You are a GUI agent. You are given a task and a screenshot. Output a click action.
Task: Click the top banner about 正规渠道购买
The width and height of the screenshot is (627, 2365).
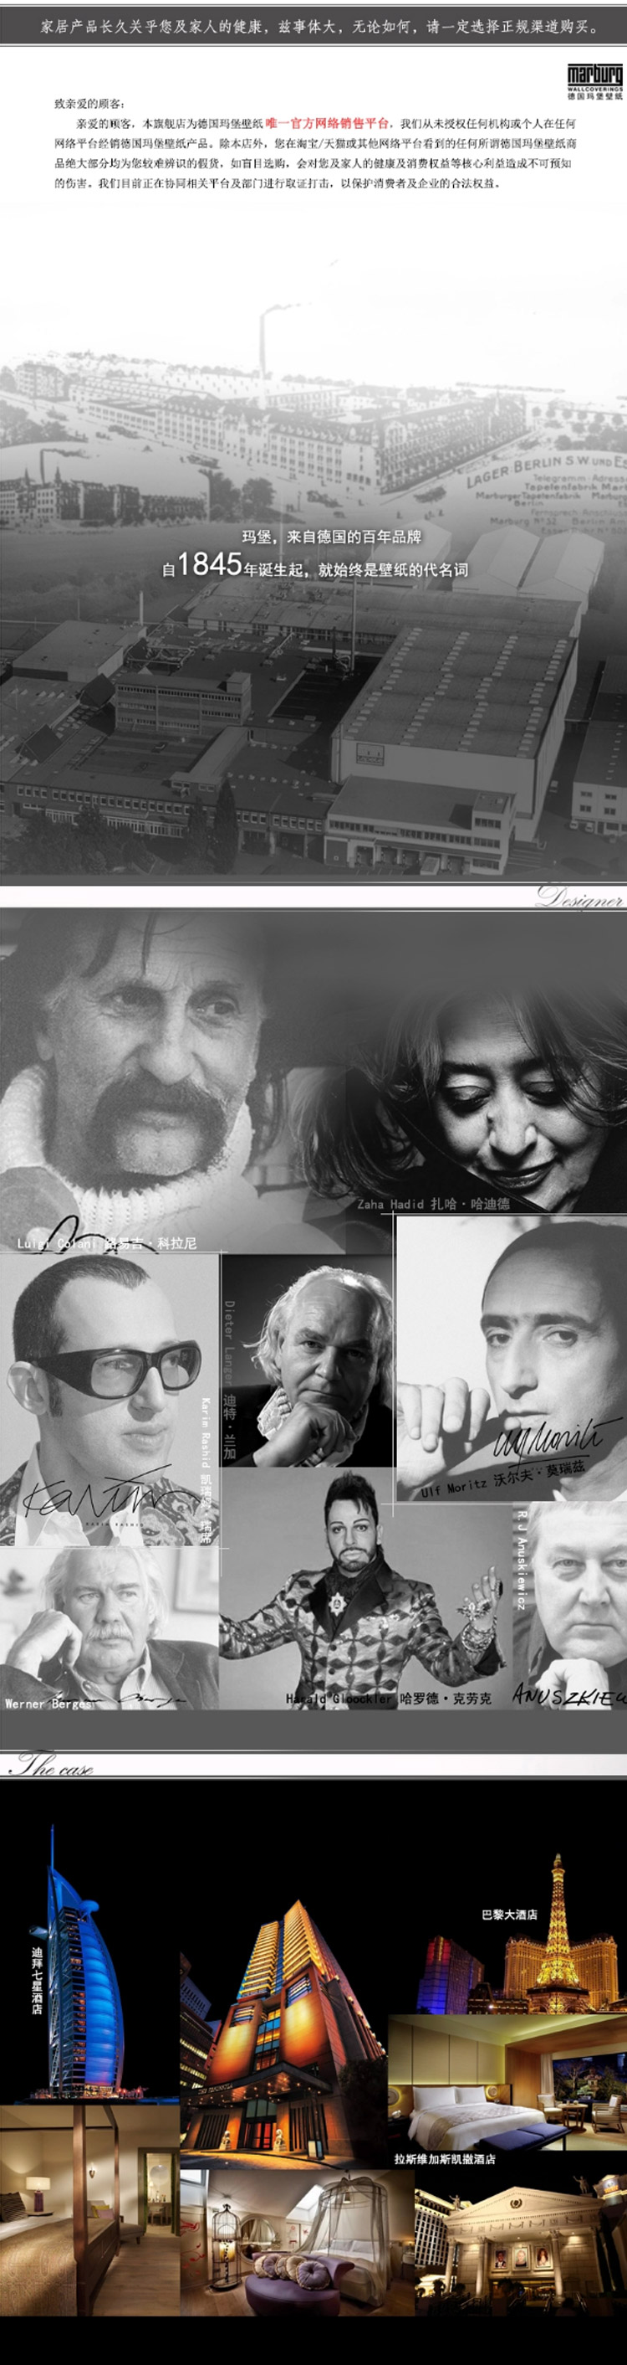click(x=313, y=28)
